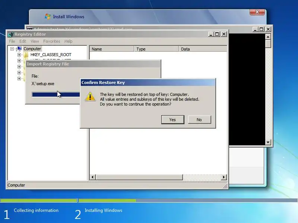Decline by clicking the No button
The image size is (298, 223).
199,120
